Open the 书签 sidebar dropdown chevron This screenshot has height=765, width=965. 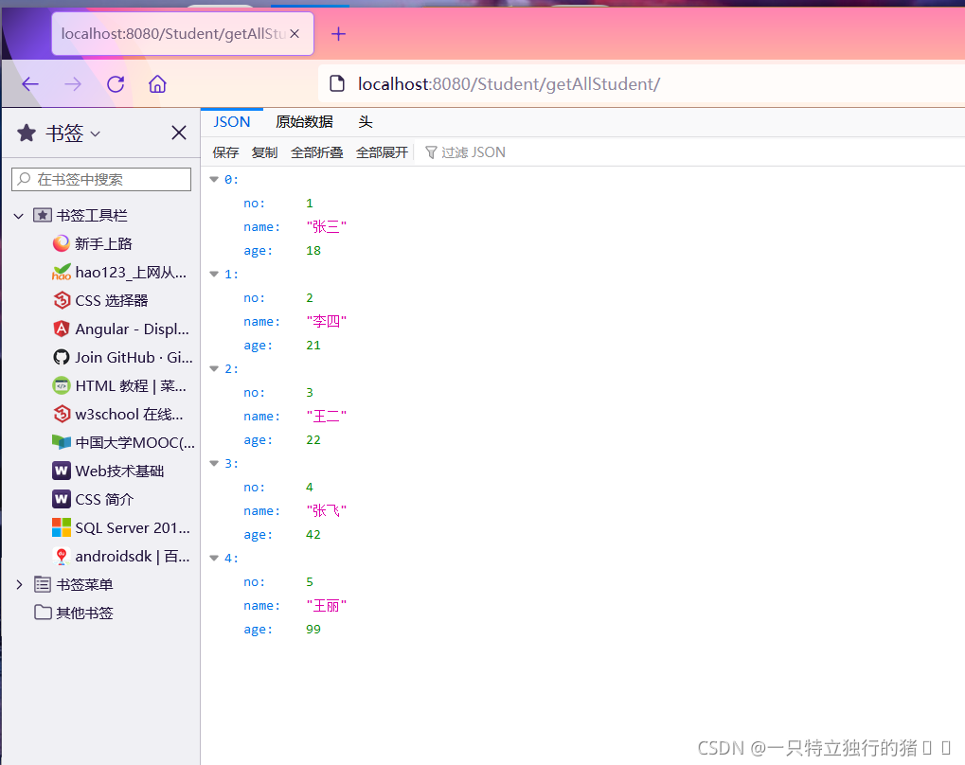(x=95, y=133)
